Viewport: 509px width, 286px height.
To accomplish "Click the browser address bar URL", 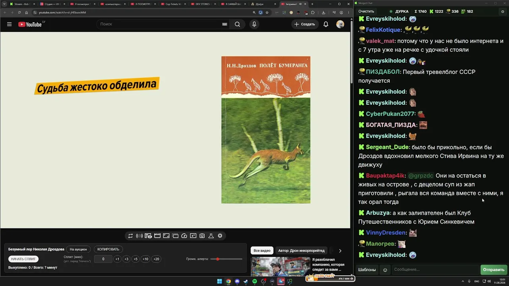I will tap(62, 12).
